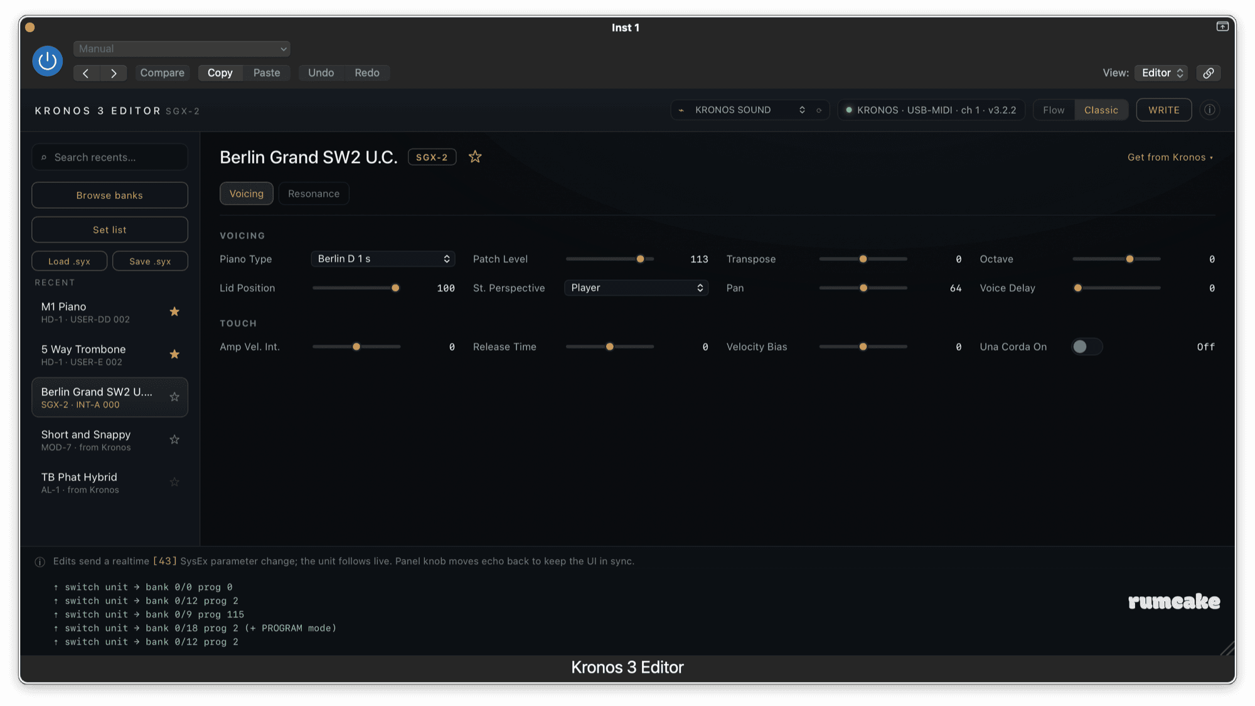1255x706 pixels.
Task: Select M1 Piano from recents
Action: (x=110, y=312)
